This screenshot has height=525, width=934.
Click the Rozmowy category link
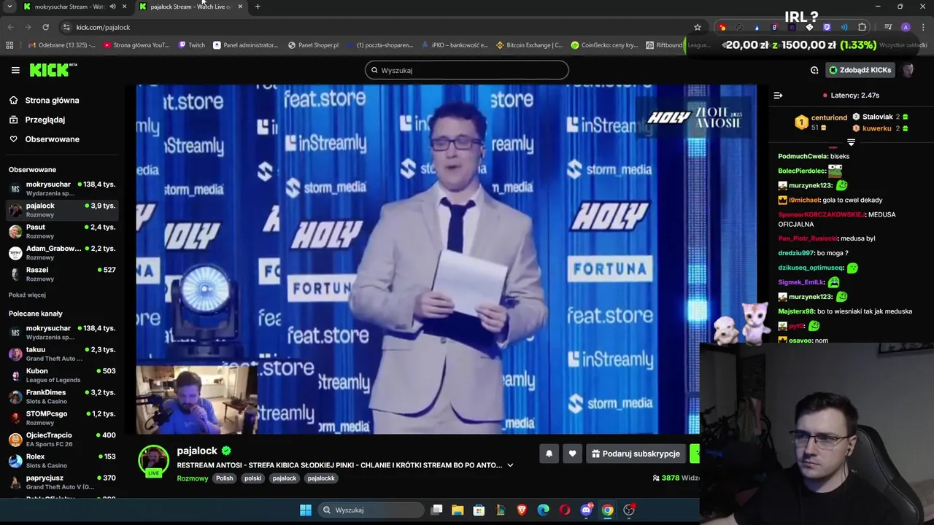193,478
